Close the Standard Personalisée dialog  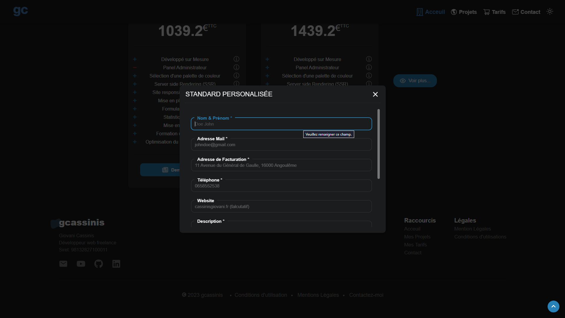(x=375, y=94)
